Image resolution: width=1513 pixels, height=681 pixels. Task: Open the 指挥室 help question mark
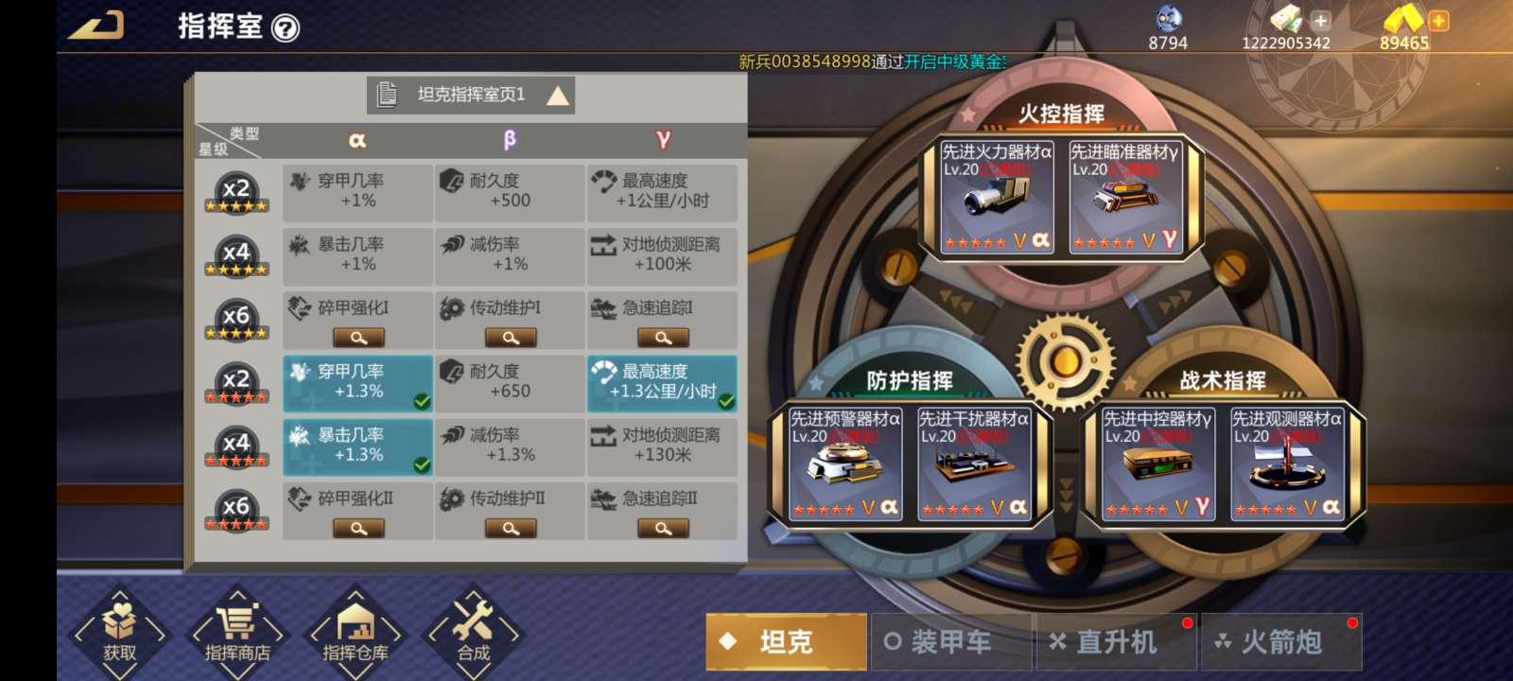point(286,28)
